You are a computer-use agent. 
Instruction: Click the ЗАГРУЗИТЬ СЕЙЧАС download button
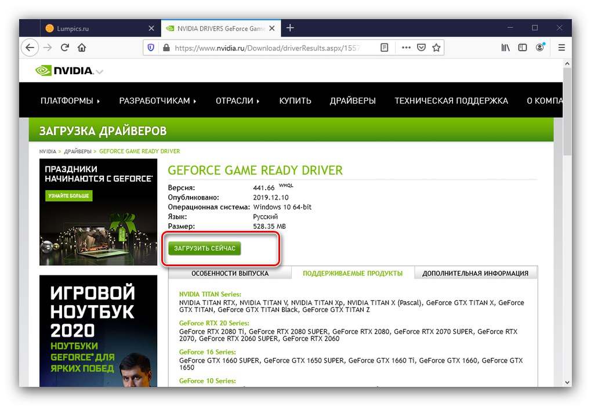[x=205, y=248]
